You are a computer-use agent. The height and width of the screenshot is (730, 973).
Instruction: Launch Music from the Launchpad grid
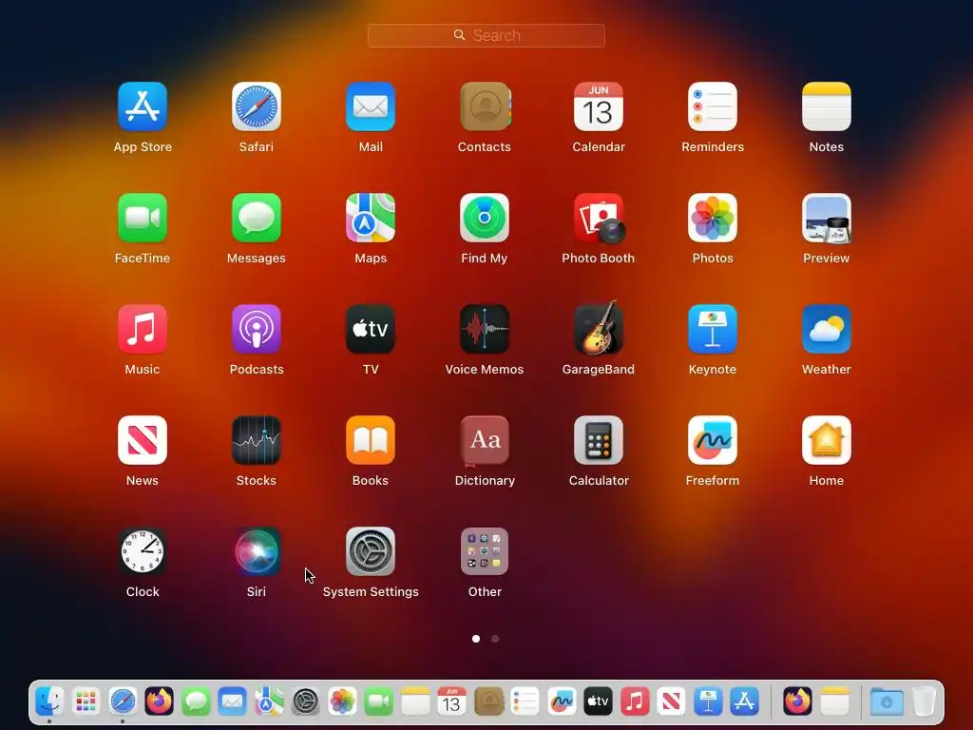pyautogui.click(x=143, y=329)
